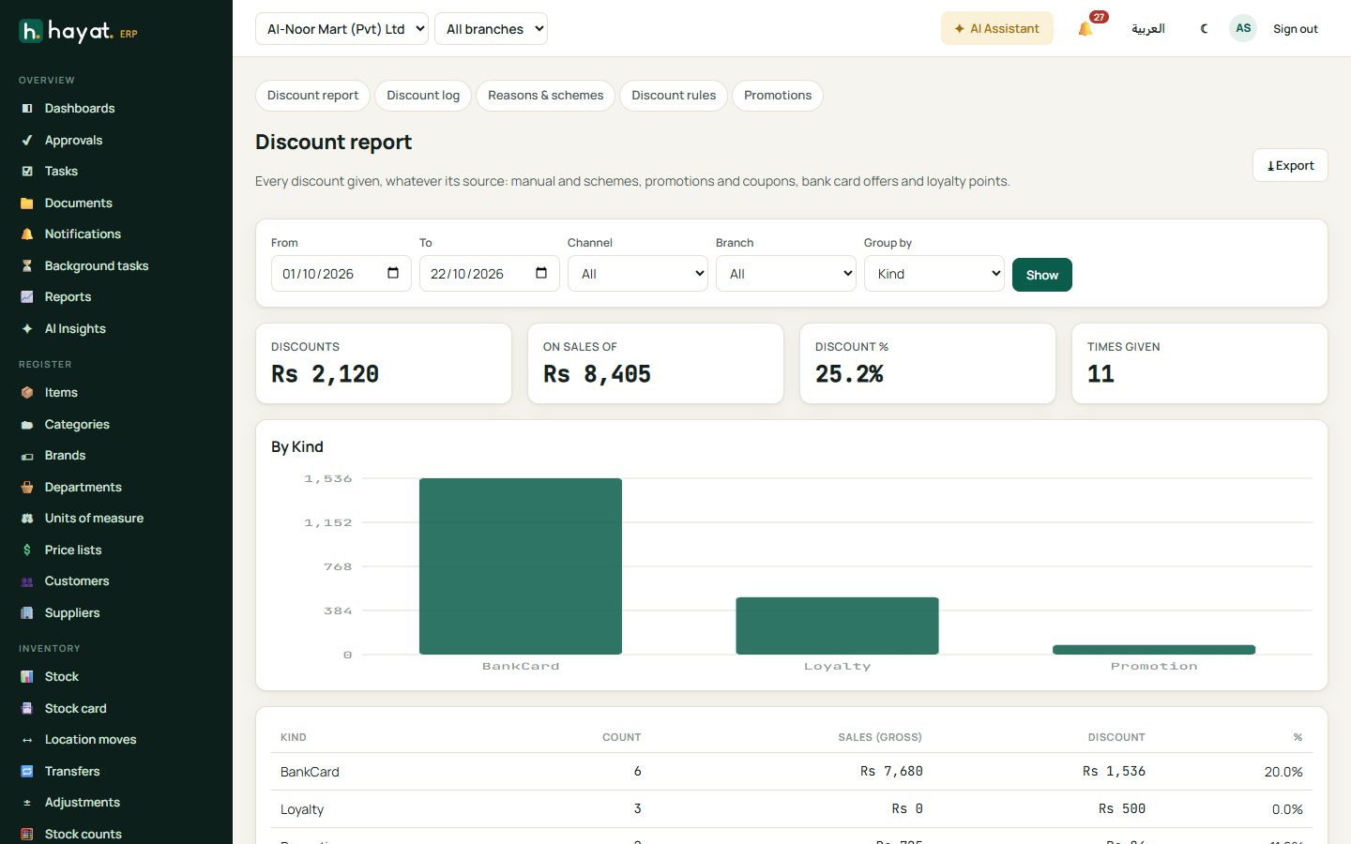The image size is (1351, 844).
Task: Go to the Promotions tab
Action: 778,96
